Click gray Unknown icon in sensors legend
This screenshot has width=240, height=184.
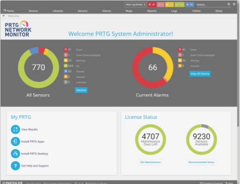66,82
